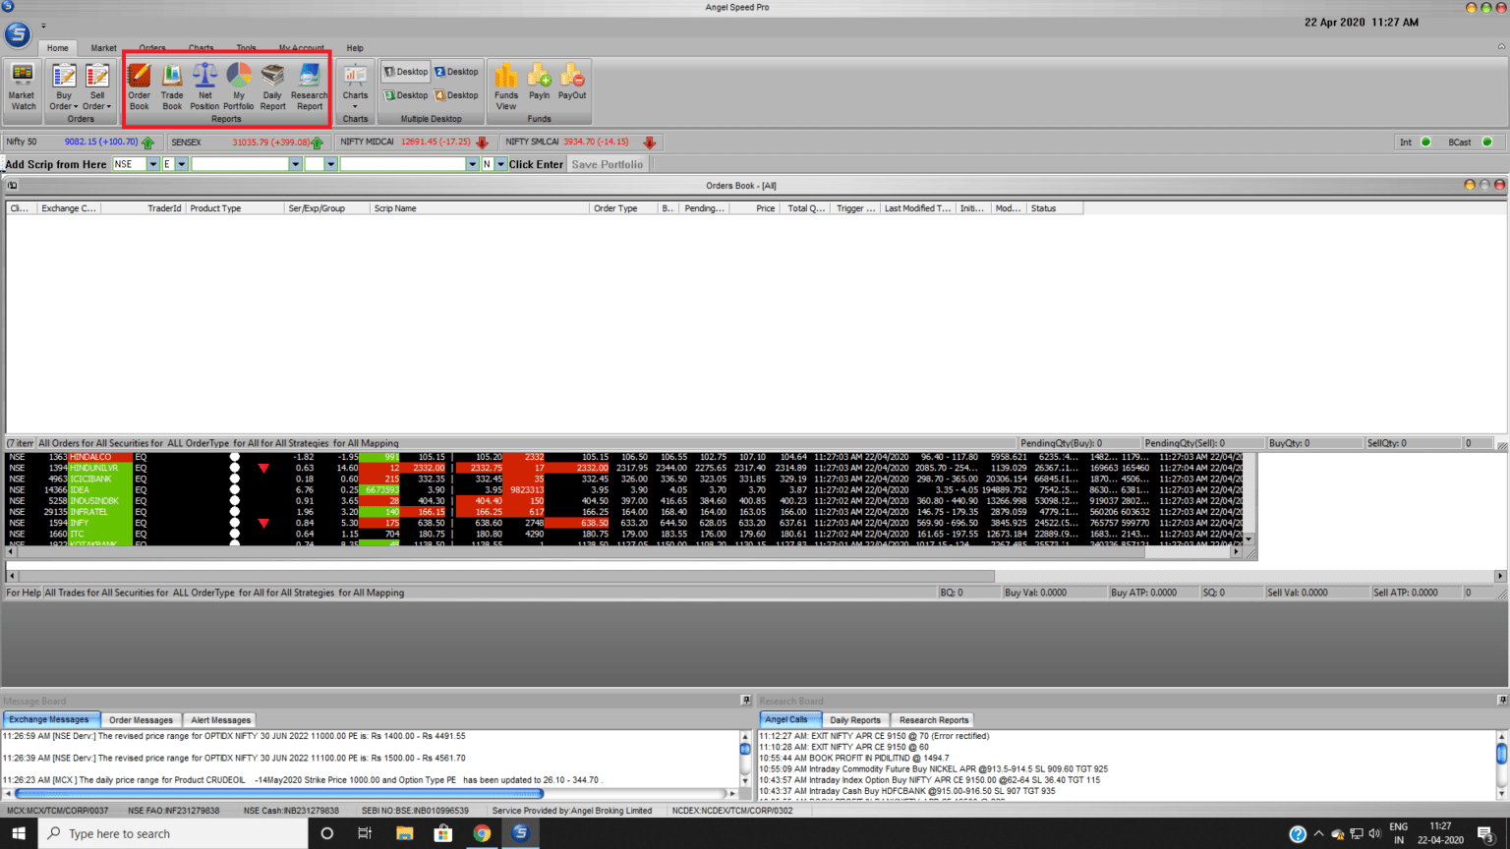
Task: Select the Angel Calls tab
Action: (x=788, y=719)
